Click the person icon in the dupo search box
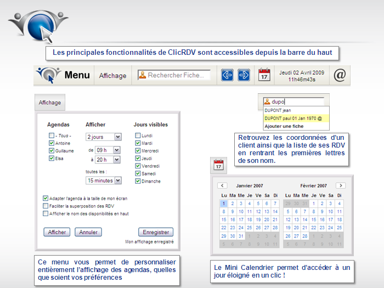 pyautogui.click(x=267, y=101)
